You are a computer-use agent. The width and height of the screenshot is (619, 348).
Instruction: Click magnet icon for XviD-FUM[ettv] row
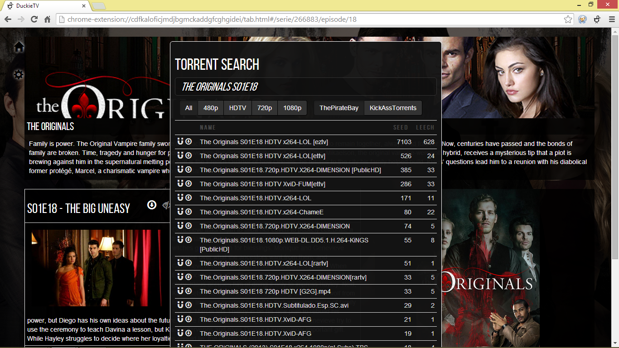coord(180,184)
